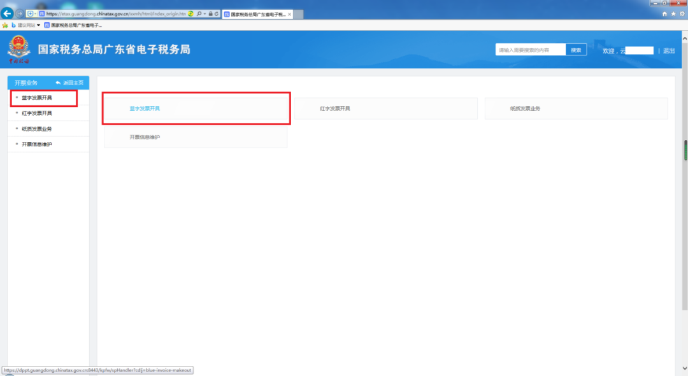Open browser tools gear icon
The image size is (688, 376).
(x=682, y=14)
